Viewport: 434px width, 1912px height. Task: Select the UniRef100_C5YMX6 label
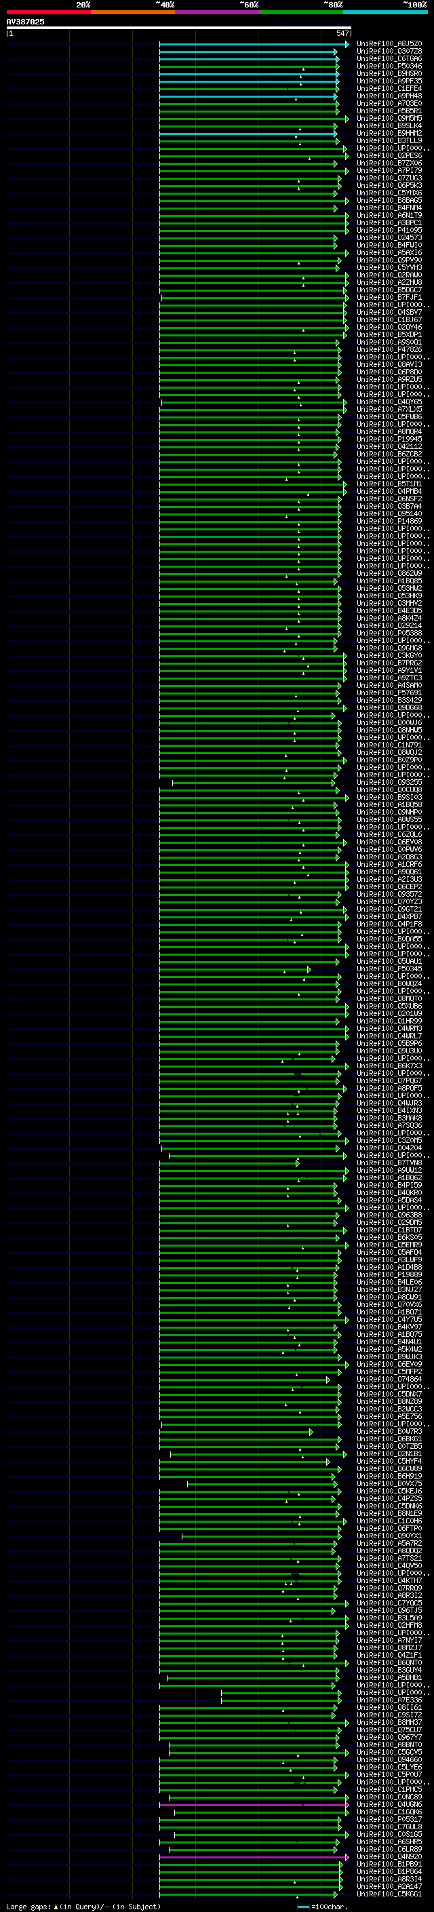pyautogui.click(x=389, y=193)
